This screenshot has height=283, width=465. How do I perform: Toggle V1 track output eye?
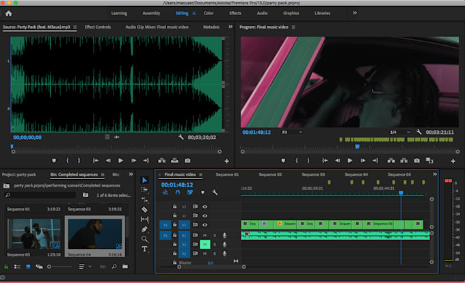tap(204, 225)
